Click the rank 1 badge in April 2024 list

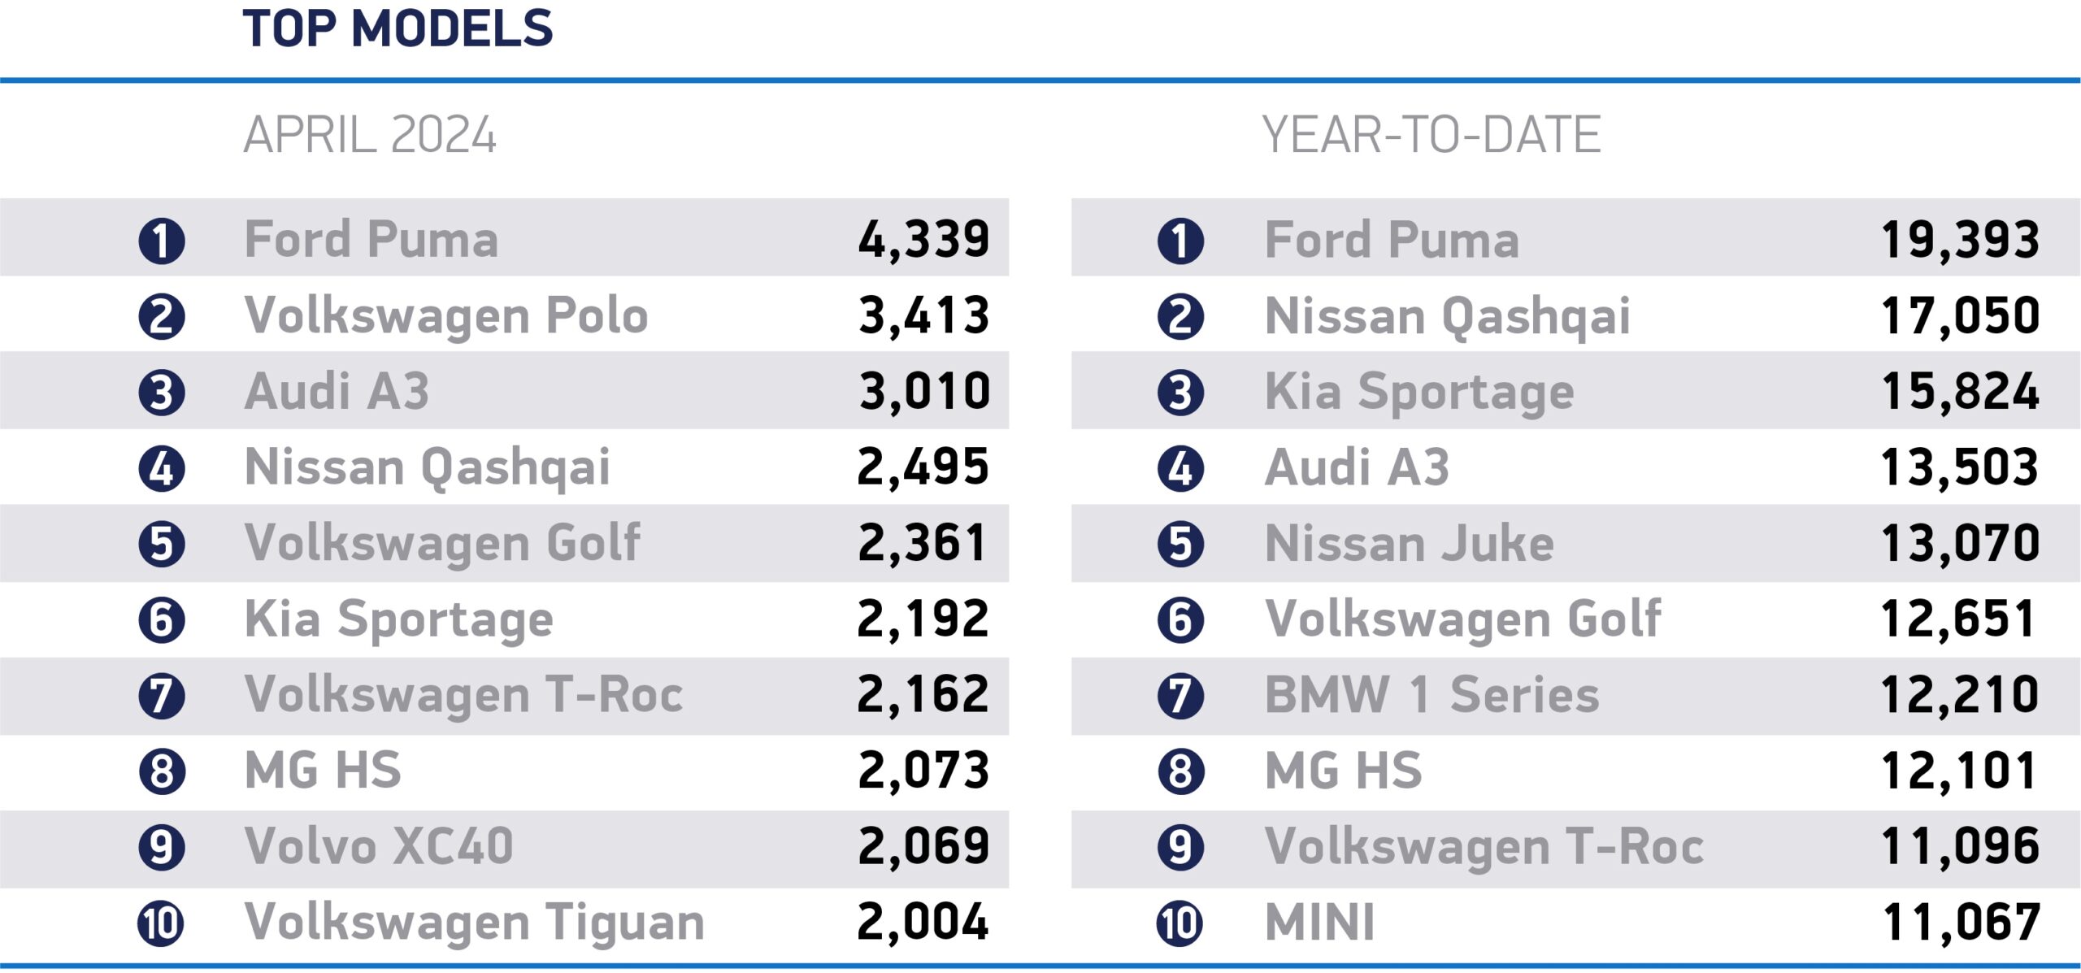click(x=162, y=241)
